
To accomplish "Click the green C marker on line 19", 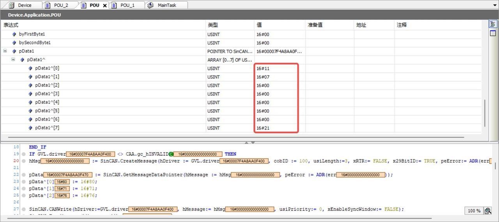I will click(x=171, y=154).
